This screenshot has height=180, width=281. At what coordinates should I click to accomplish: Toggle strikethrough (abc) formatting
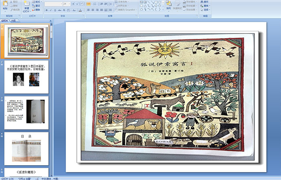coord(59,10)
